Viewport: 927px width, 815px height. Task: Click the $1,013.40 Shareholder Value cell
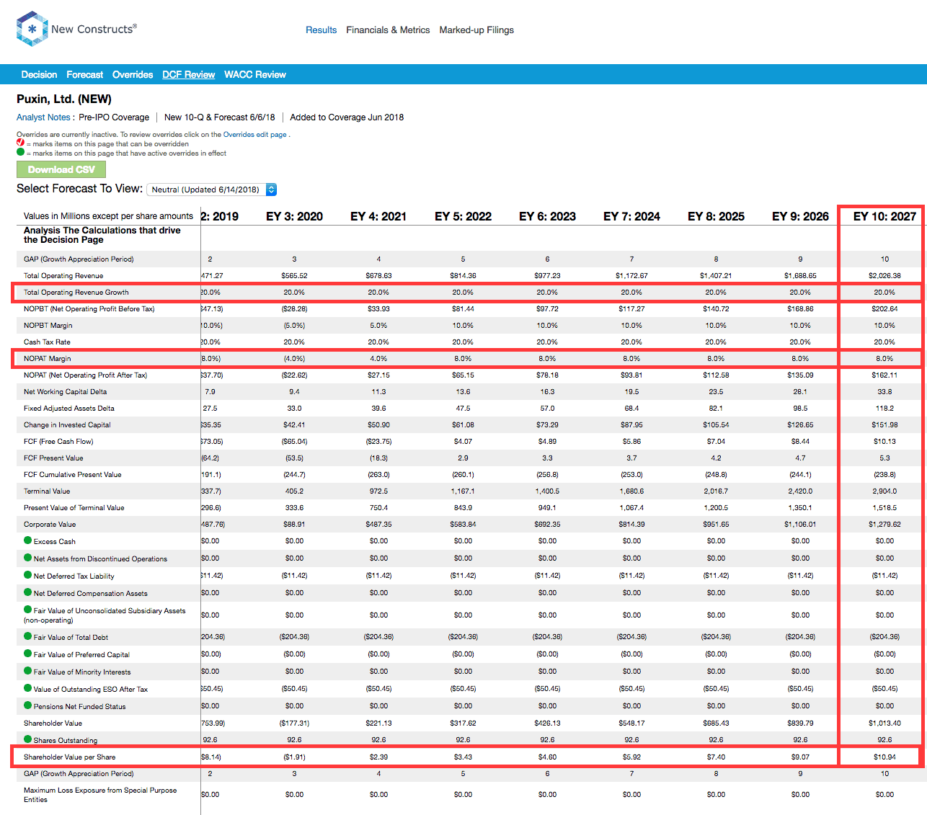point(884,723)
